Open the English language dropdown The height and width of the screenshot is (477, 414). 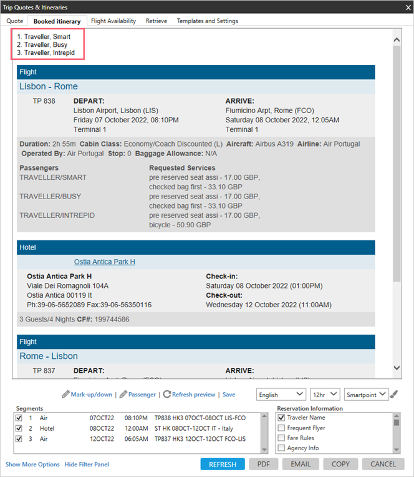[x=281, y=395]
